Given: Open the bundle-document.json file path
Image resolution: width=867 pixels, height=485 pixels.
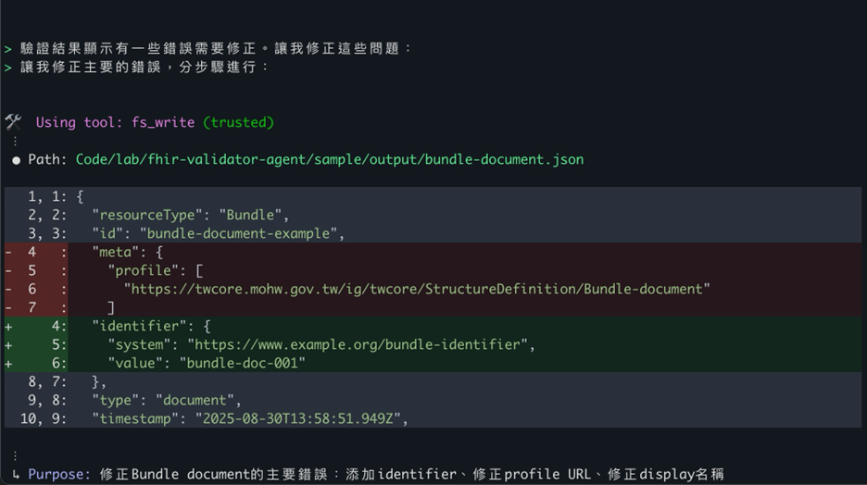Looking at the screenshot, I should (330, 160).
